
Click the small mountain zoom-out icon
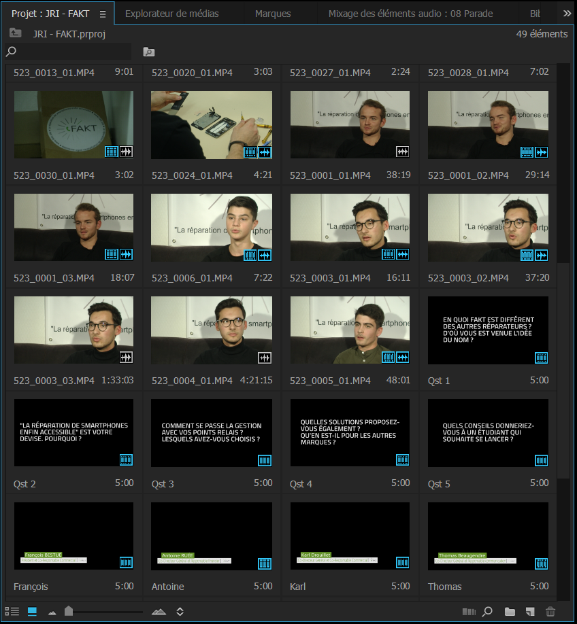coord(52,613)
